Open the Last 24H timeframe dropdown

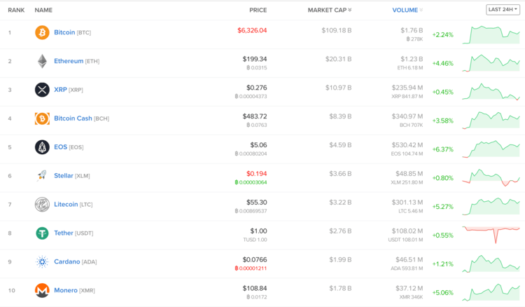[503, 10]
